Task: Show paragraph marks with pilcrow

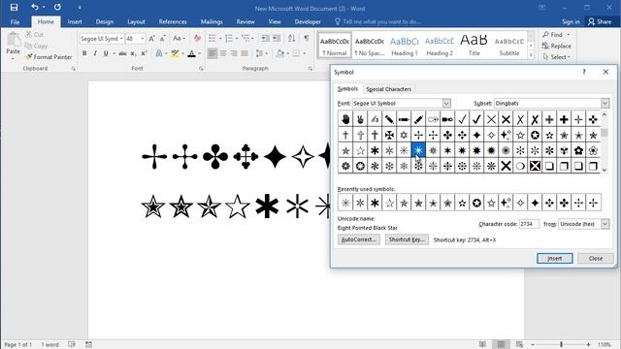Action: pyautogui.click(x=307, y=39)
